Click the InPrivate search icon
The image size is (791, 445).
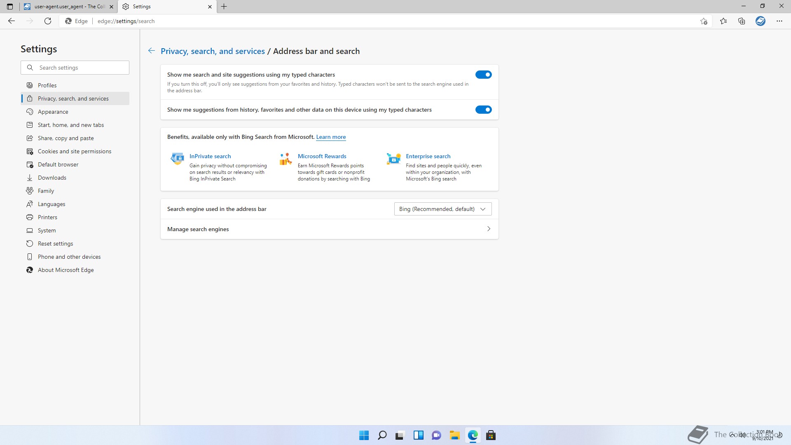pos(178,158)
